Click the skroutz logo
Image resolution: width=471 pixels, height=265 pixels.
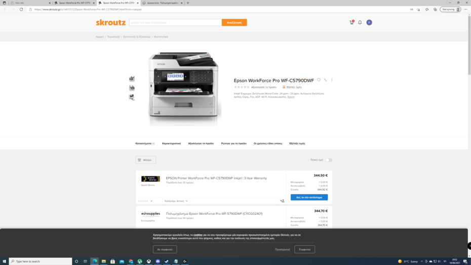tap(110, 22)
